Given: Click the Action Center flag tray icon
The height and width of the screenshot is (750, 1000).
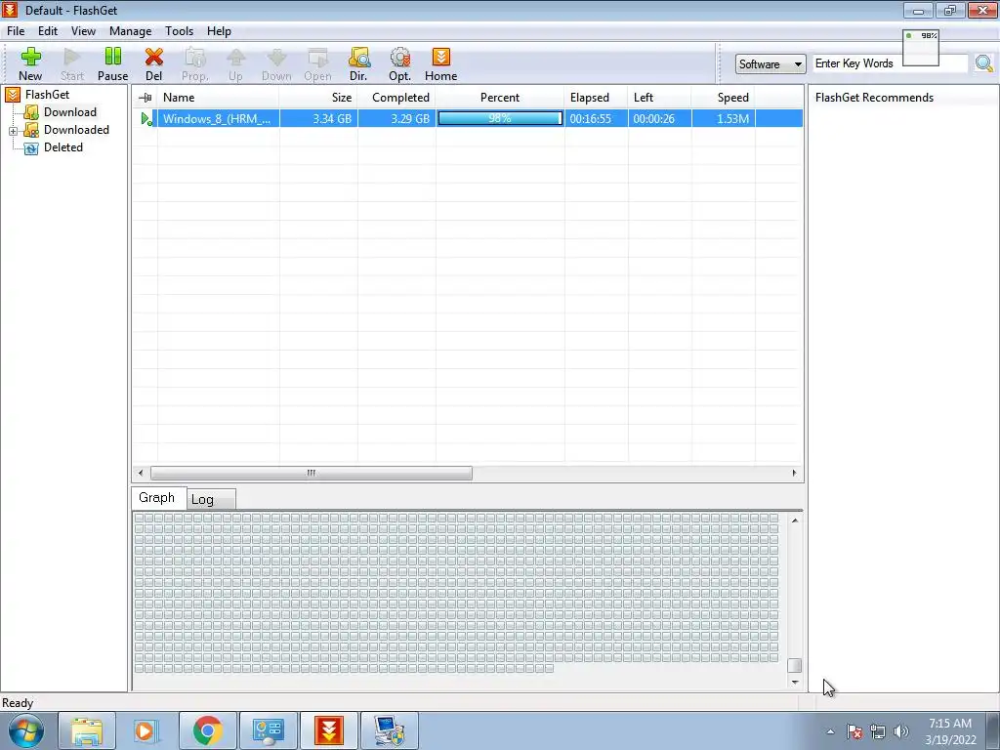Looking at the screenshot, I should tap(854, 731).
